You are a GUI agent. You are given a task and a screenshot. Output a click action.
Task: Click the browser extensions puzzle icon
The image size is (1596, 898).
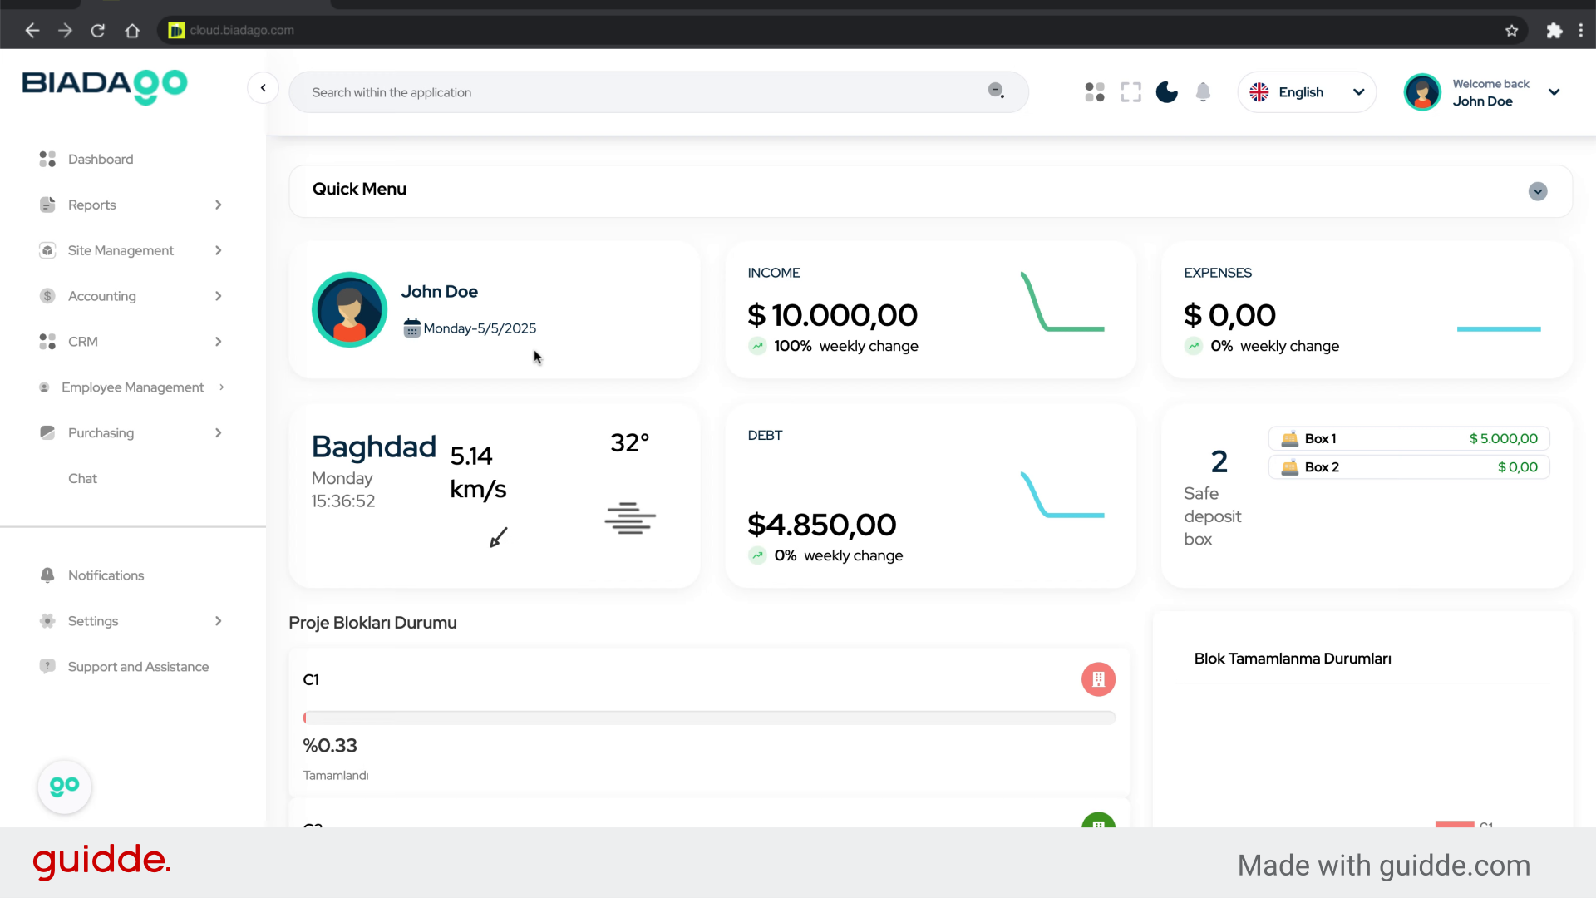1554,31
